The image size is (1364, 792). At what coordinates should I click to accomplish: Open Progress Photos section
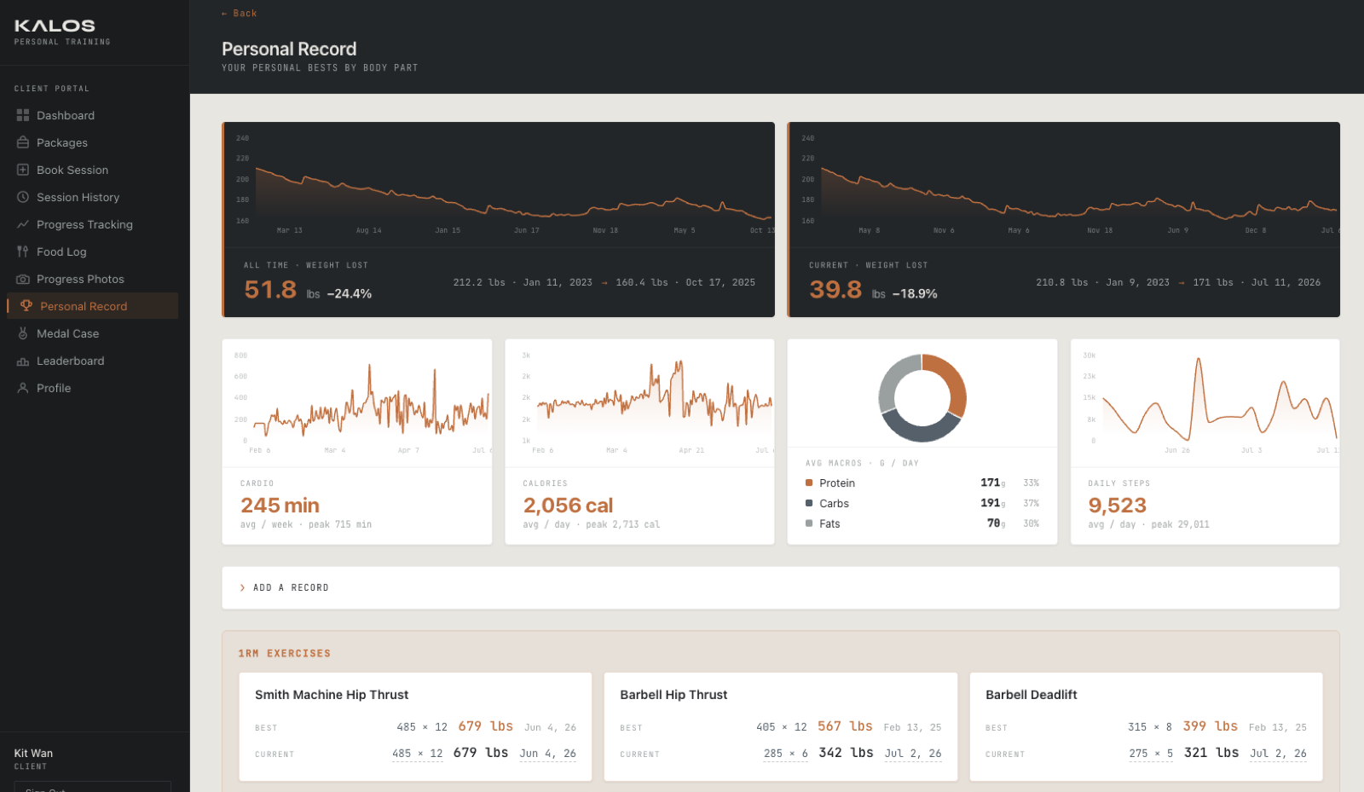(92, 279)
